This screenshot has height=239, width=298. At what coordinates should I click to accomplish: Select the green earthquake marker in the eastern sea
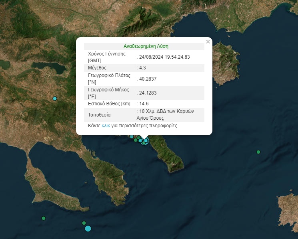pos(258,152)
